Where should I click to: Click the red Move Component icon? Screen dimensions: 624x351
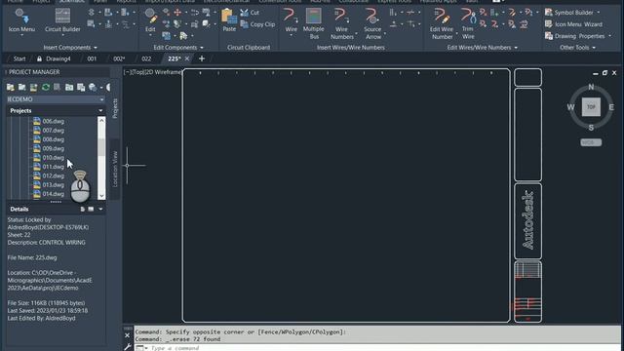pos(177,13)
